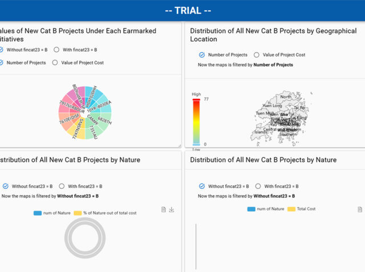
Task: Open data view icon in left Nature chart
Action: (x=164, y=209)
